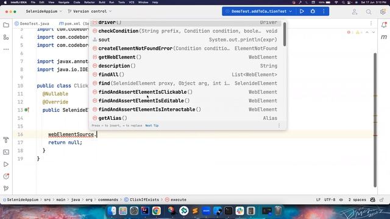Expand SelenideAppium project dropdown
This screenshot has width=390, height=219.
coord(44,12)
